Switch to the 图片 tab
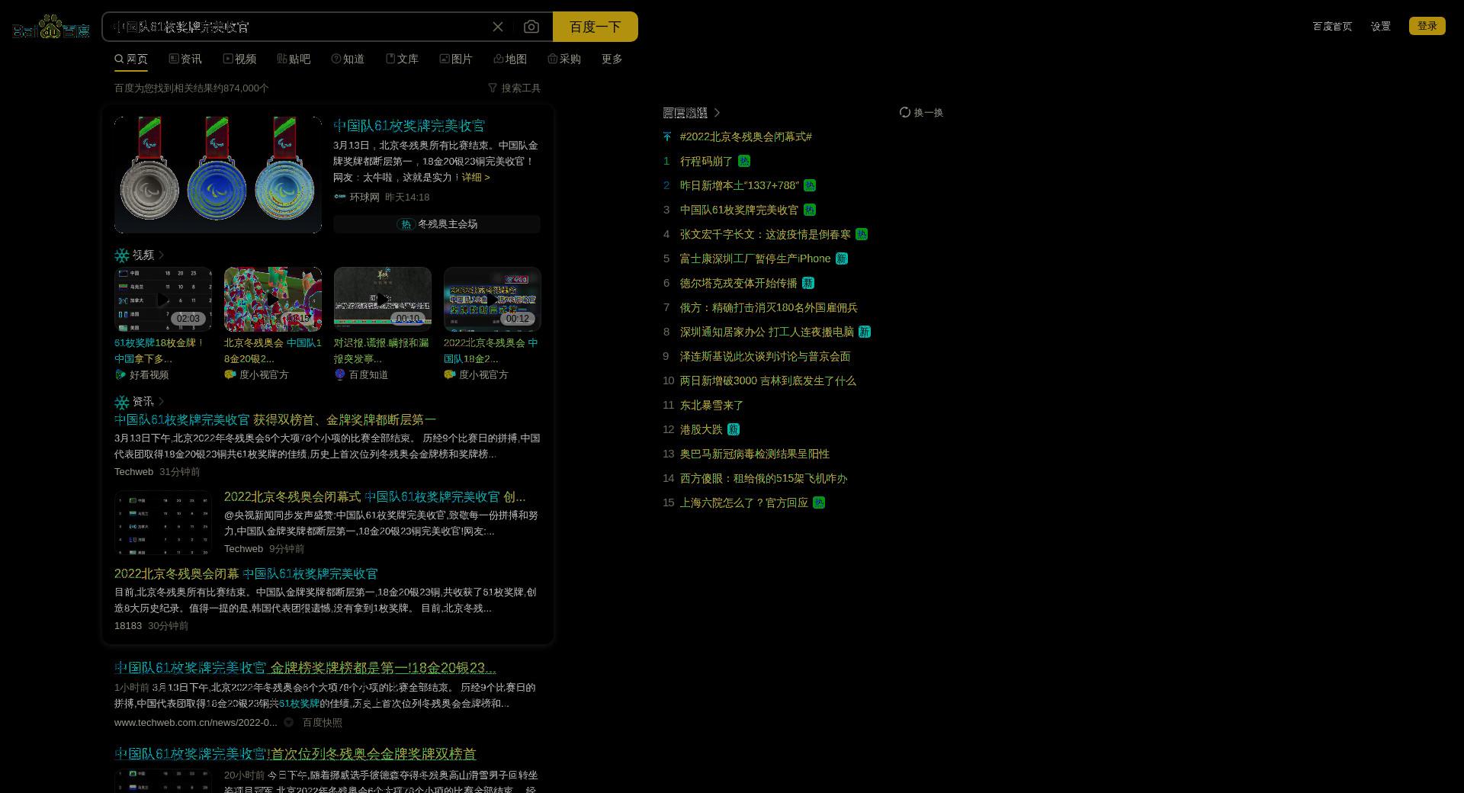1464x793 pixels. tap(456, 59)
